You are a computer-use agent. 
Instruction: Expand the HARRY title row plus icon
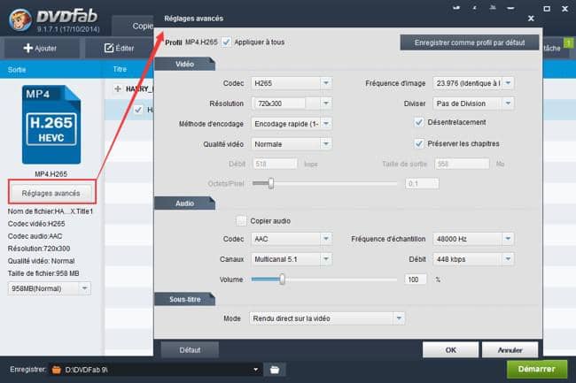pyautogui.click(x=118, y=88)
